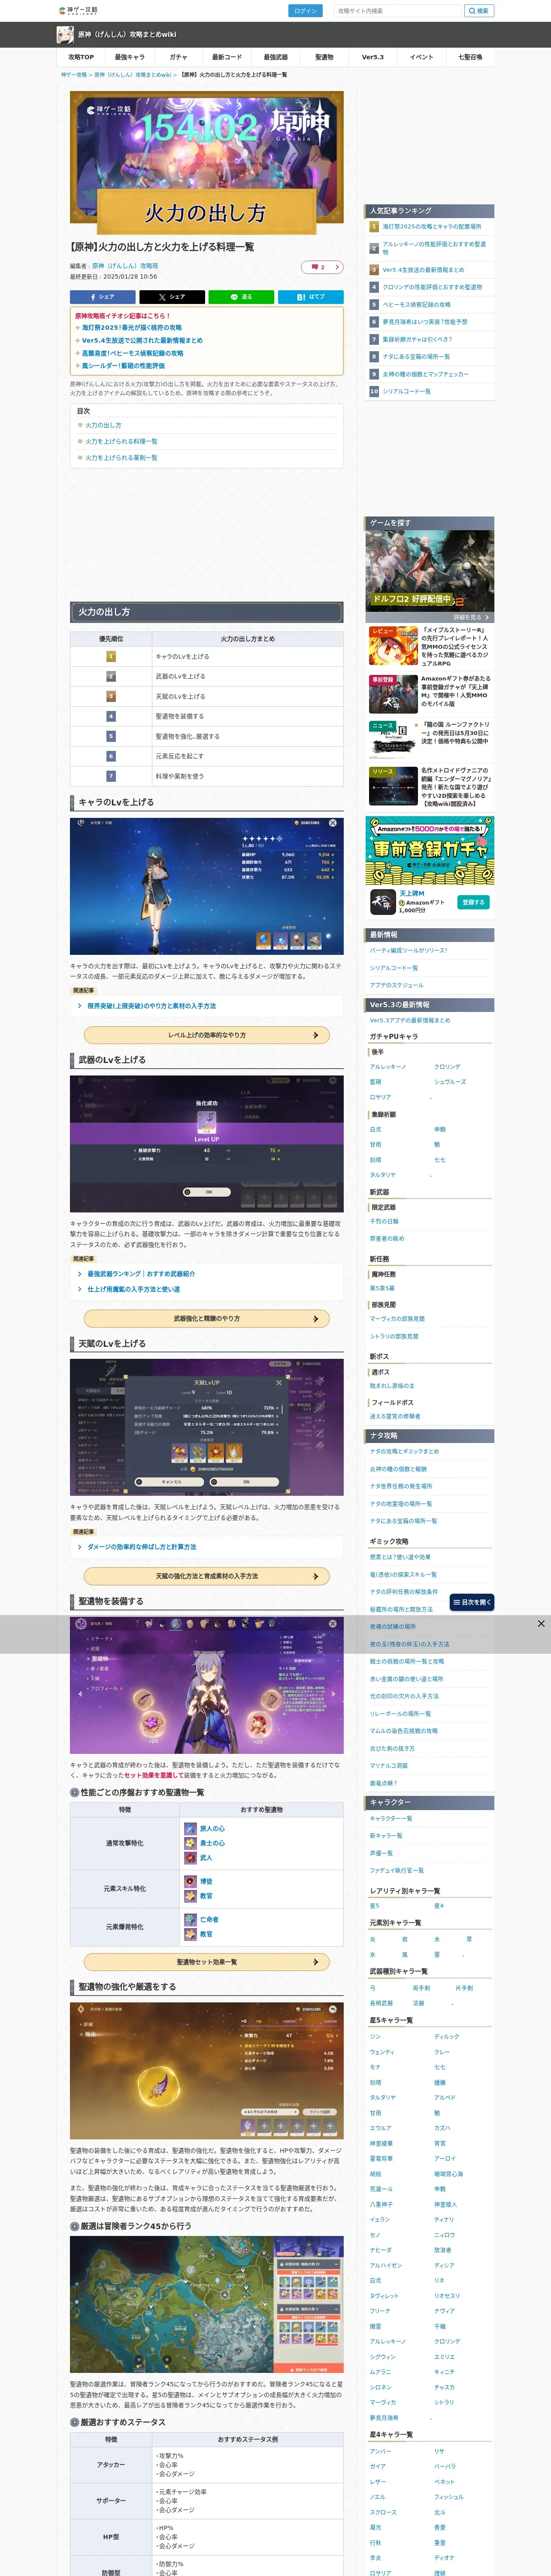The height and width of the screenshot is (2576, 551).
Task: Open the 武人 artifact icon link
Action: coord(190,1858)
